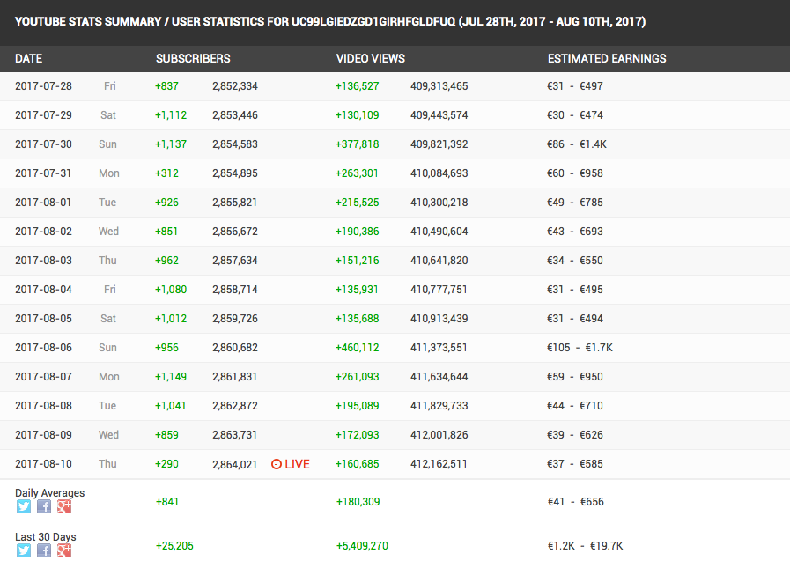
Task: Select the date 2017-07-28
Action: tap(43, 86)
